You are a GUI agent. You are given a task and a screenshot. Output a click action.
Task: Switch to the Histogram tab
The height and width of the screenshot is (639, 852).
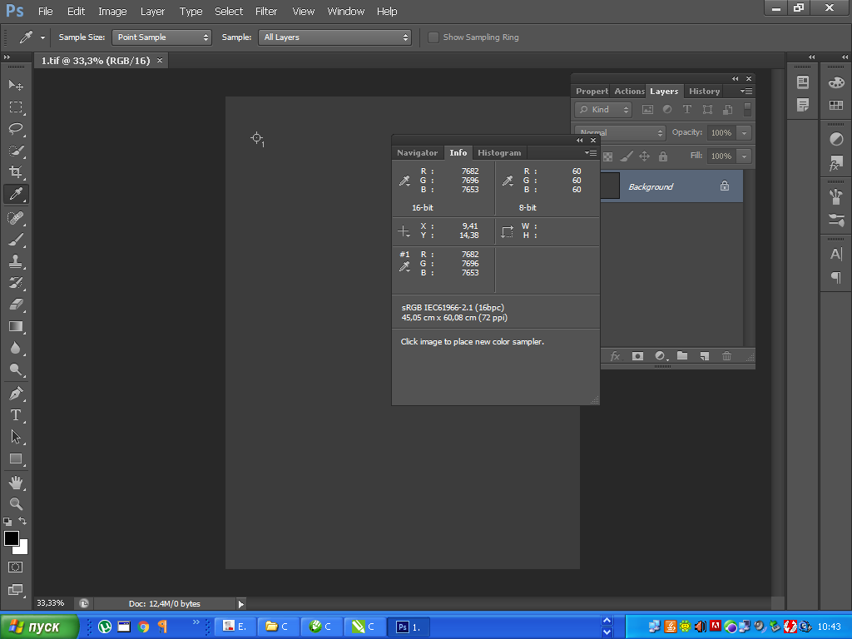click(x=499, y=153)
